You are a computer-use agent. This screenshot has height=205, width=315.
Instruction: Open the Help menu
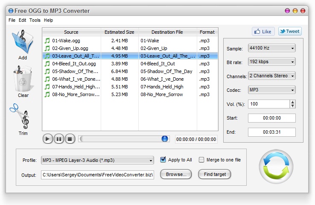pyautogui.click(x=48, y=20)
